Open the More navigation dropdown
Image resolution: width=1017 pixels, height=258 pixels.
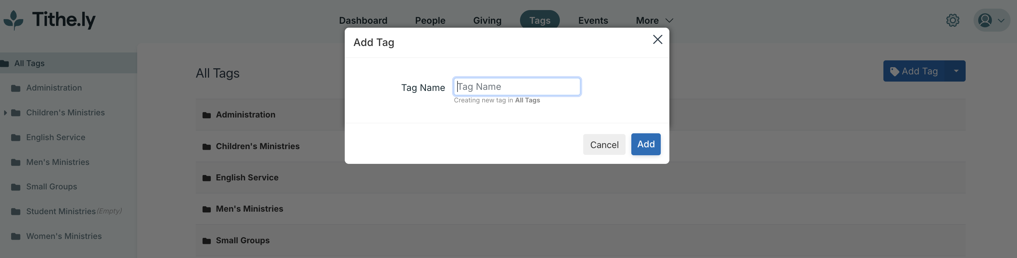[654, 20]
